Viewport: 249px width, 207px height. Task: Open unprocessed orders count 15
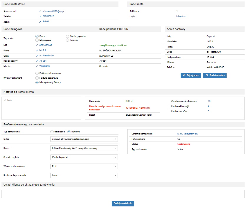tap(209, 101)
